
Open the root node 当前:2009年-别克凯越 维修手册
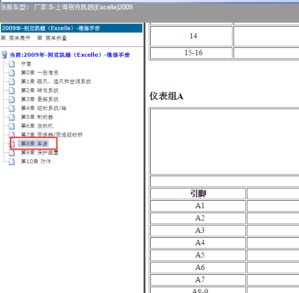[x=69, y=55]
